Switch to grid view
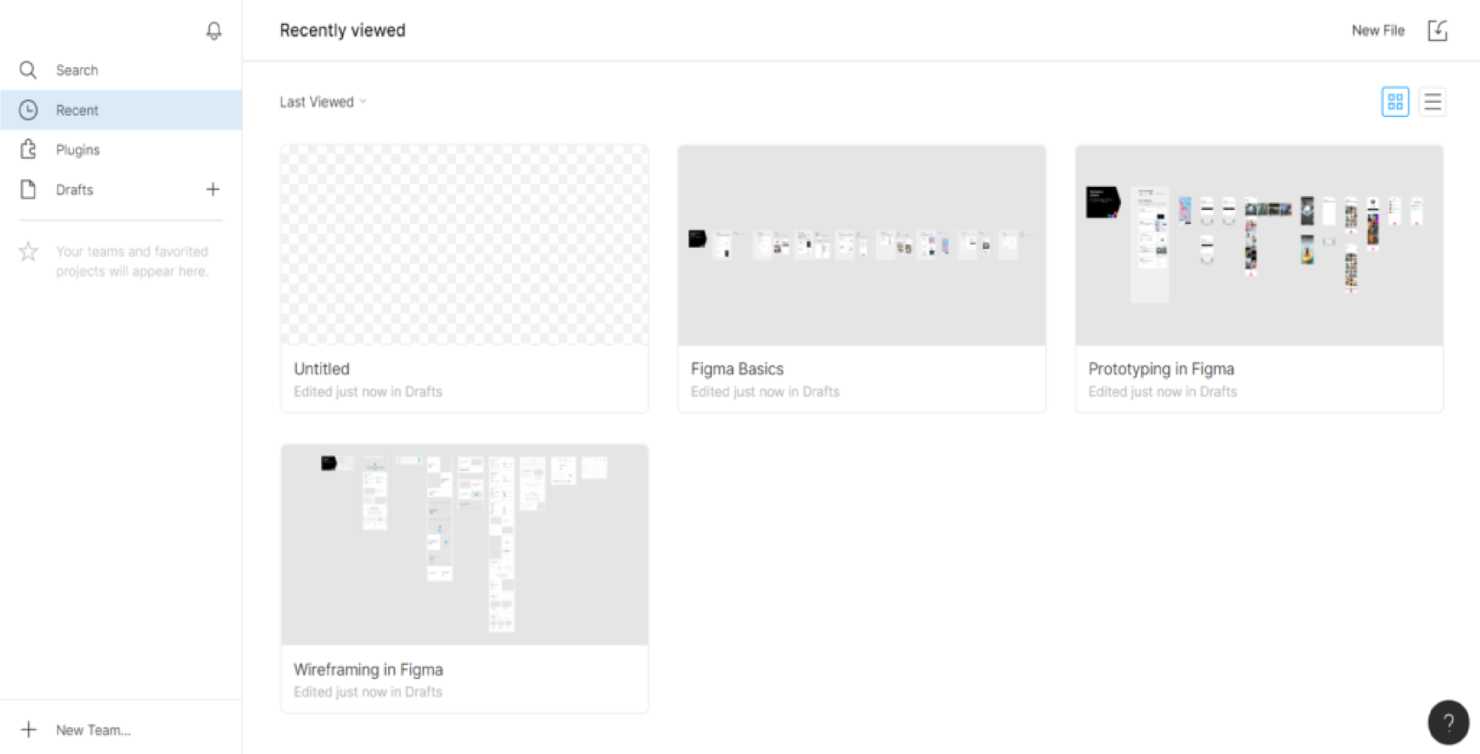1480x754 pixels. 1395,102
